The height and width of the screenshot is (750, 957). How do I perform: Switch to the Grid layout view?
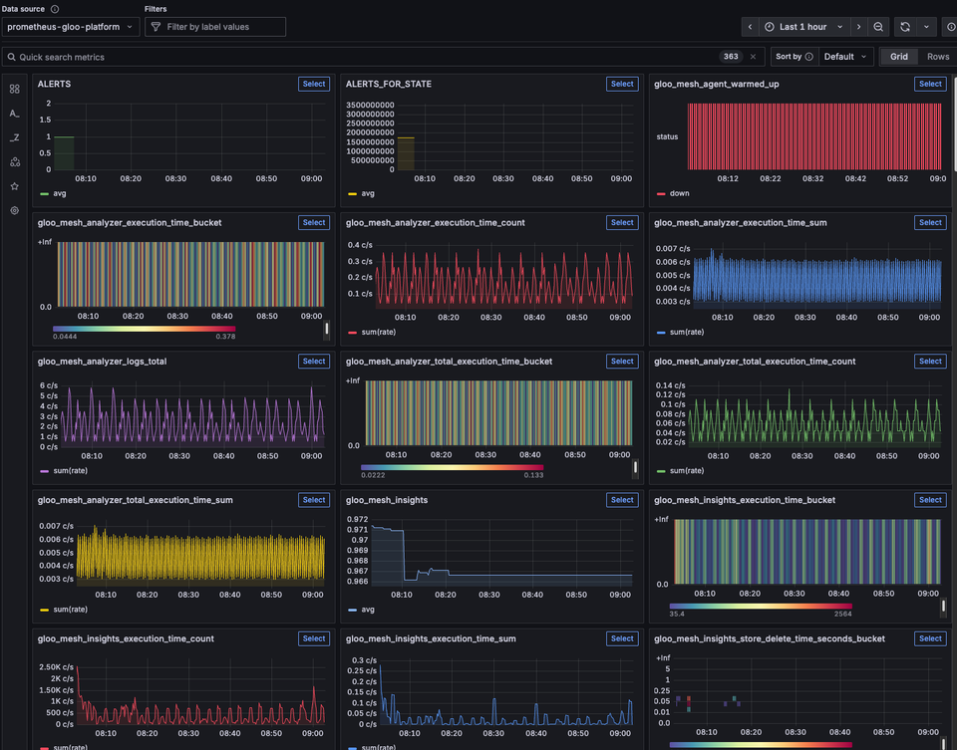(x=898, y=57)
